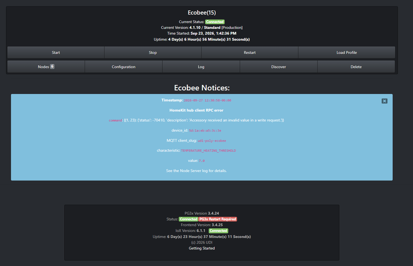Select PG3x uptime 6 Day(s) text
This screenshot has height=266, width=413.
pos(202,237)
